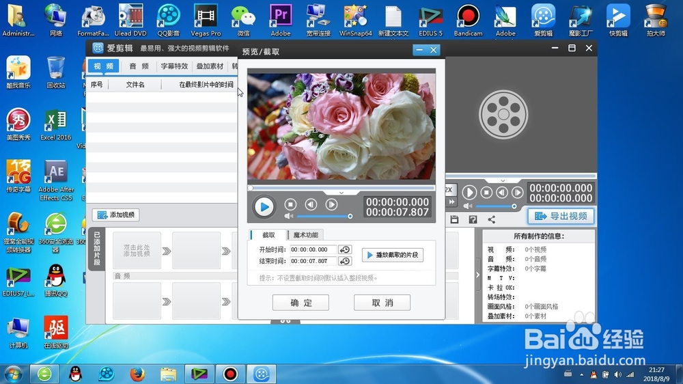Open the 酷我音乐 desktop shortcut
The height and width of the screenshot is (384, 683).
18,72
